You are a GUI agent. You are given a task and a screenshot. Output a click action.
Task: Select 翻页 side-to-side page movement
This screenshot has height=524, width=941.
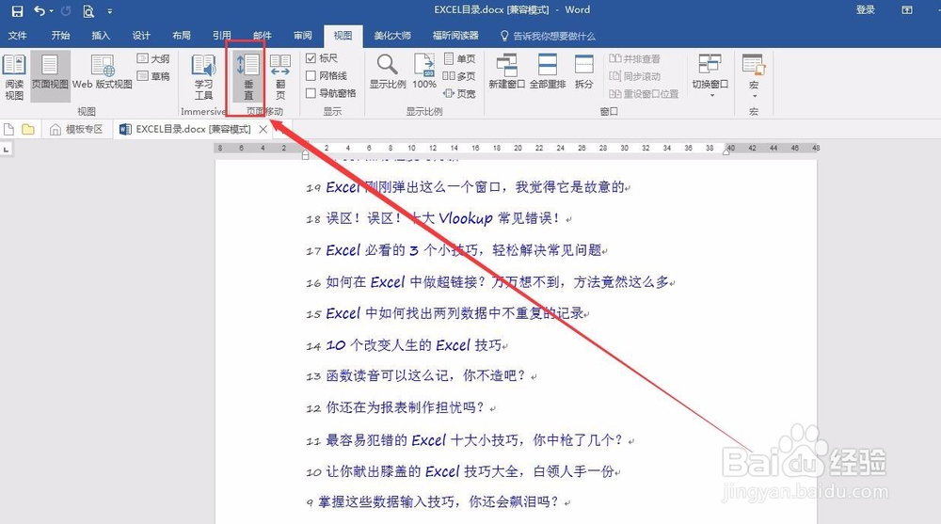[x=280, y=76]
